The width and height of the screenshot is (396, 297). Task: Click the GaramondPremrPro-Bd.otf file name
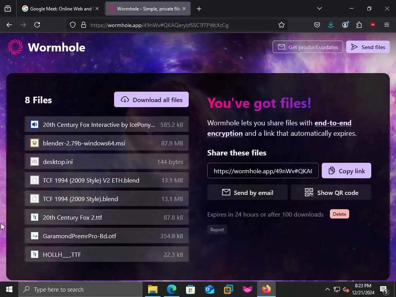point(79,236)
